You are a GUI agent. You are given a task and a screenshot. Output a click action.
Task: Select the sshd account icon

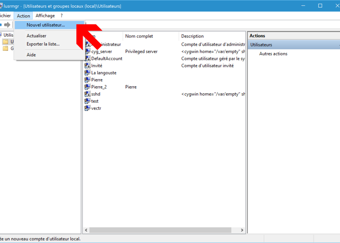87,94
